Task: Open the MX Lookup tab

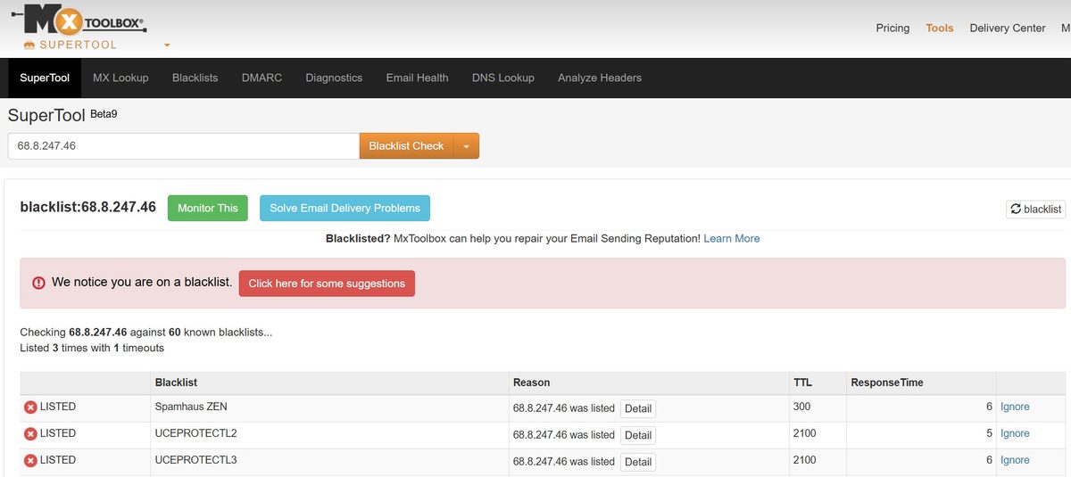Action: 120,78
